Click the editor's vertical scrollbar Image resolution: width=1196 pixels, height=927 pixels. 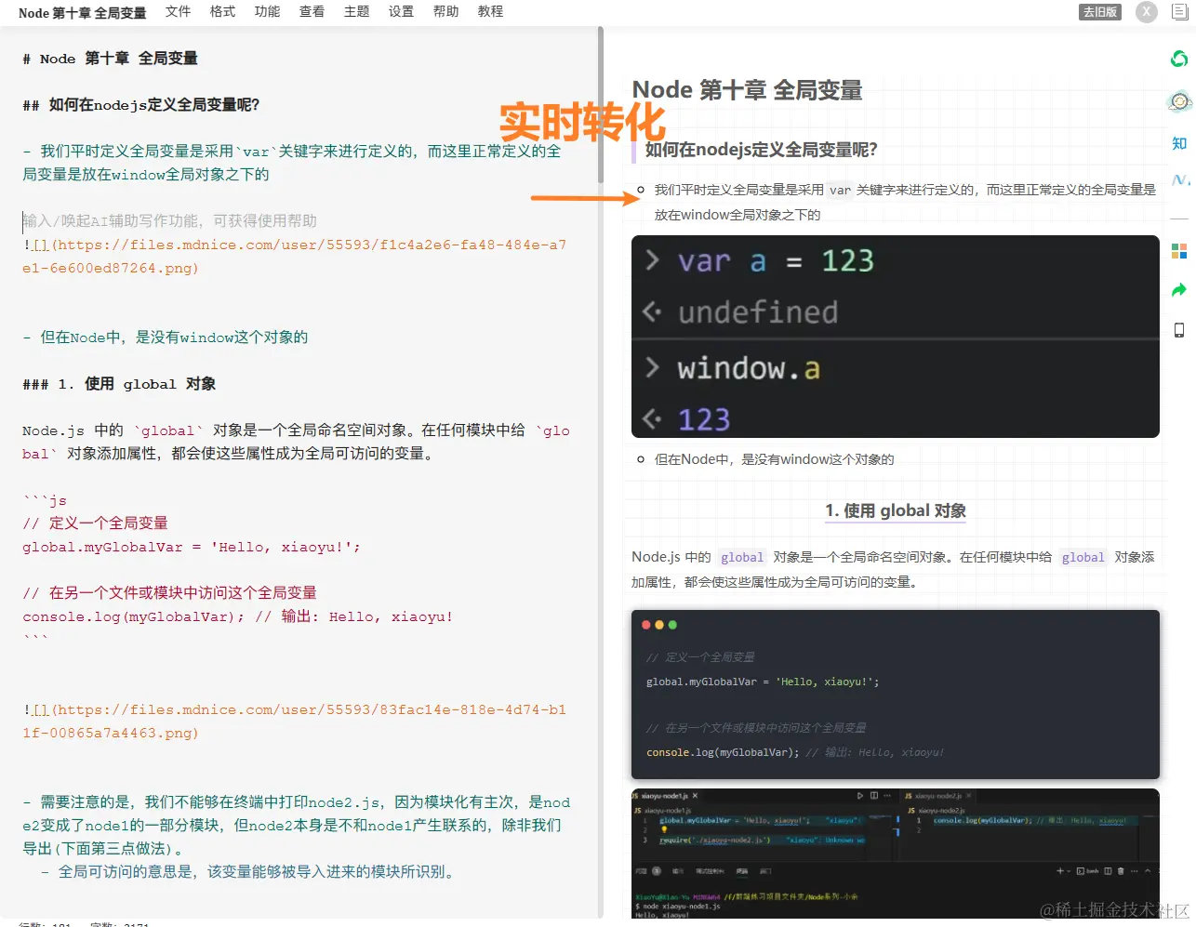[x=601, y=104]
